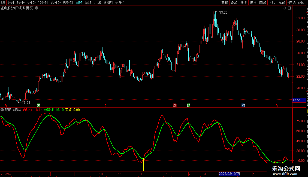Viewport: 308px width, 177px height.
Task: Select the 1分钟 period
Action: pyautogui.click(x=21, y=2)
